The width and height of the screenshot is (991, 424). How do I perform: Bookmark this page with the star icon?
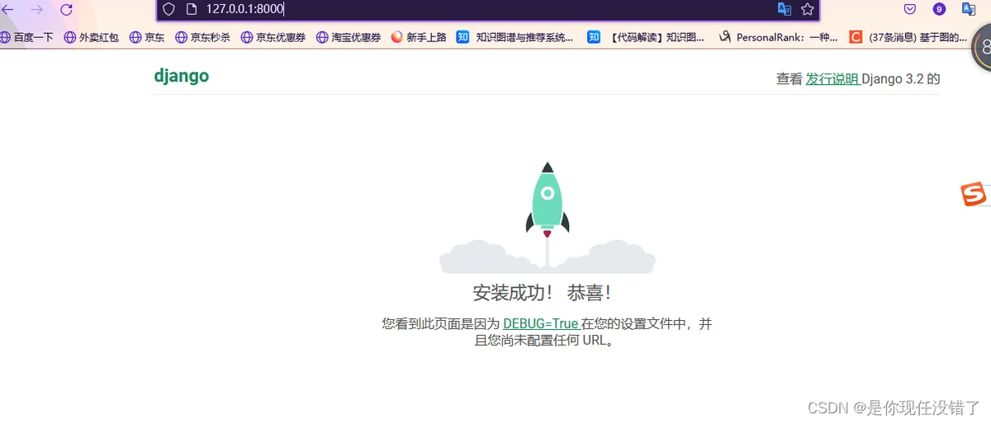[808, 9]
